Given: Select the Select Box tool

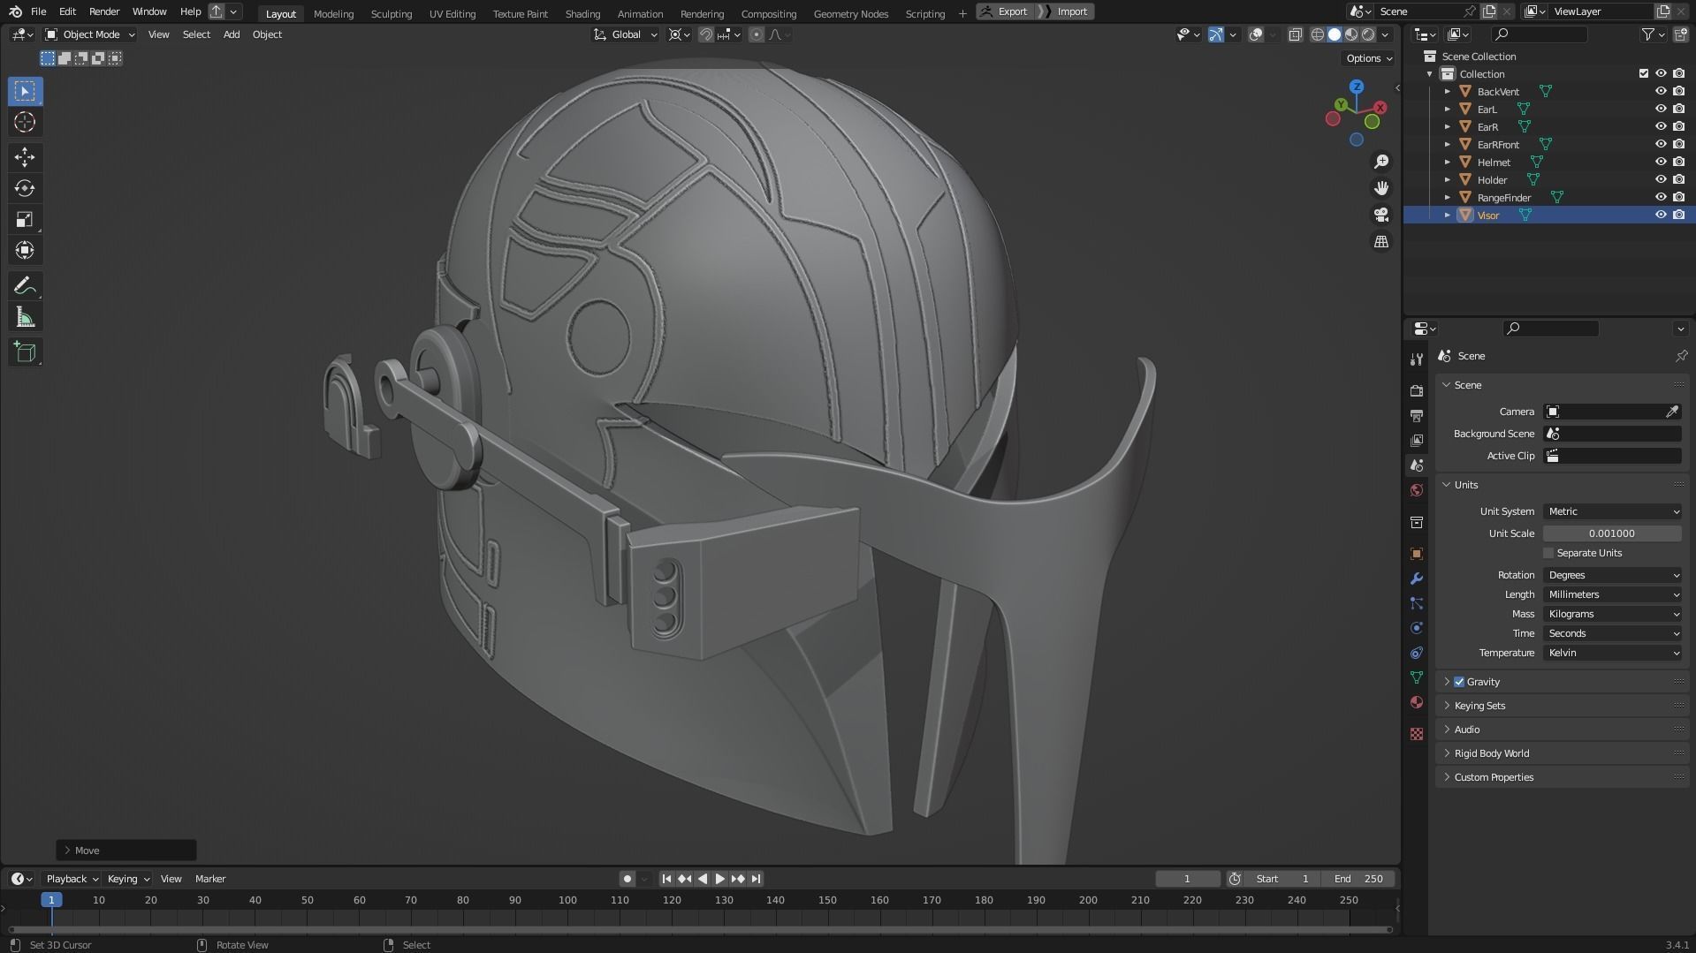Looking at the screenshot, I should point(25,91).
